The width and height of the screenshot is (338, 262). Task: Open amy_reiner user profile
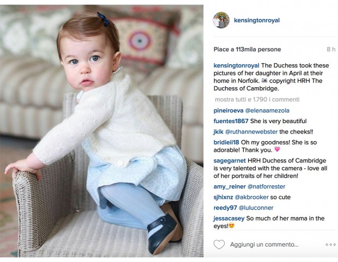click(x=230, y=186)
